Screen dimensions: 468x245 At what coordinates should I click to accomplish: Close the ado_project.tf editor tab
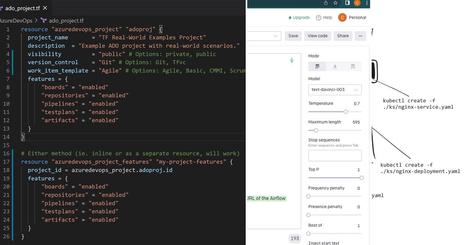(45, 8)
